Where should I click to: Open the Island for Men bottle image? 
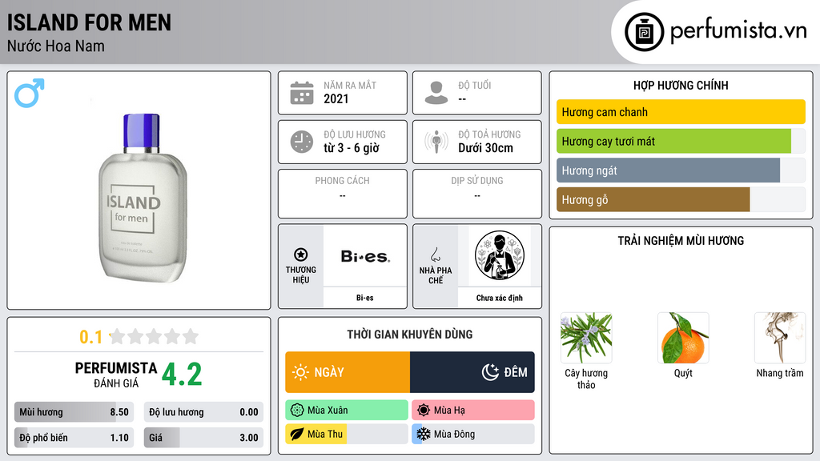(142, 198)
